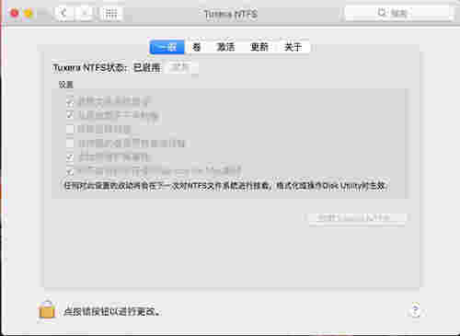The image size is (460, 336).
Task: Toggle the sixth checkbox under 设置
Action: point(70,171)
